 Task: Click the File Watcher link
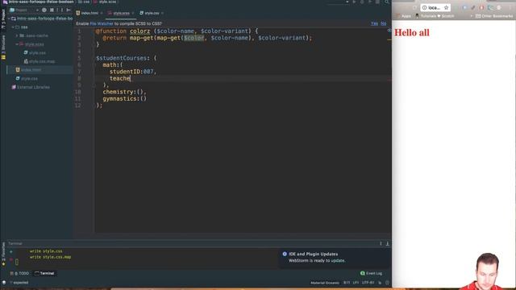pyautogui.click(x=102, y=23)
